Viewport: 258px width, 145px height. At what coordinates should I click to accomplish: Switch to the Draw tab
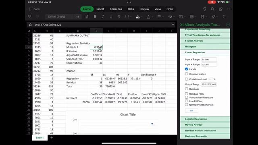coord(170,9)
